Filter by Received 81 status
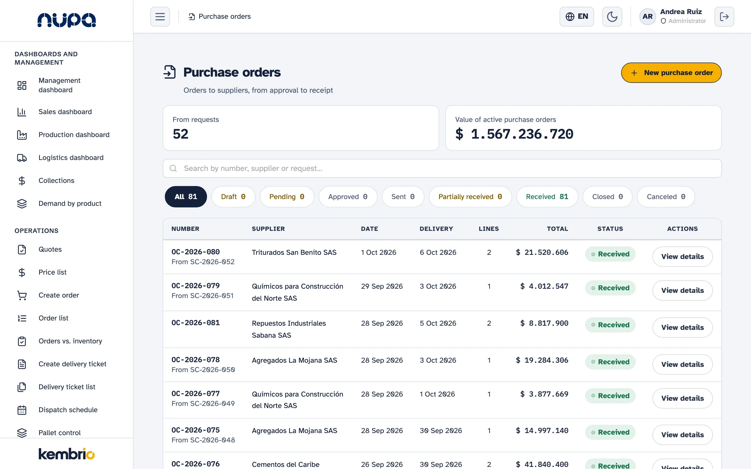The height and width of the screenshot is (469, 751). point(547,197)
